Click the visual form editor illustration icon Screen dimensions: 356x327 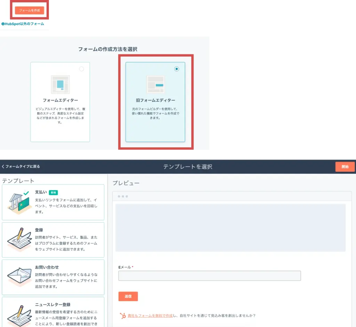pyautogui.click(x=60, y=84)
